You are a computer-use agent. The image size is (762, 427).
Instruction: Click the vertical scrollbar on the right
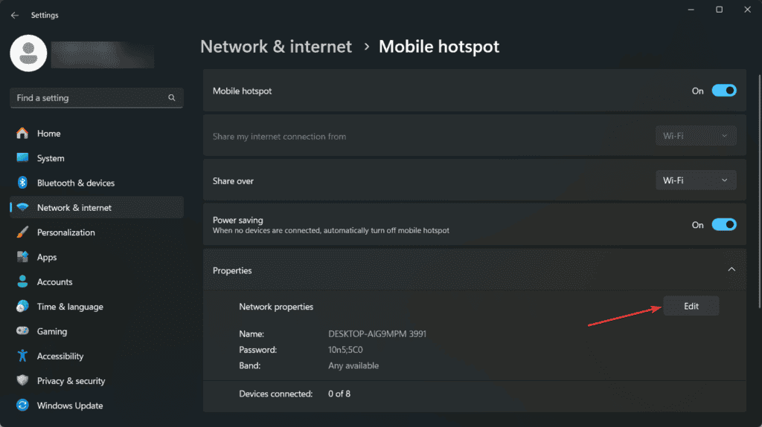(760, 191)
